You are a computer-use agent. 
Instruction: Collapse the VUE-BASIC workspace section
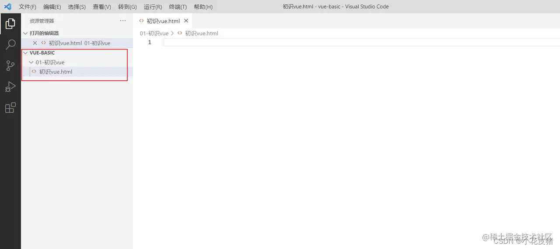click(26, 52)
